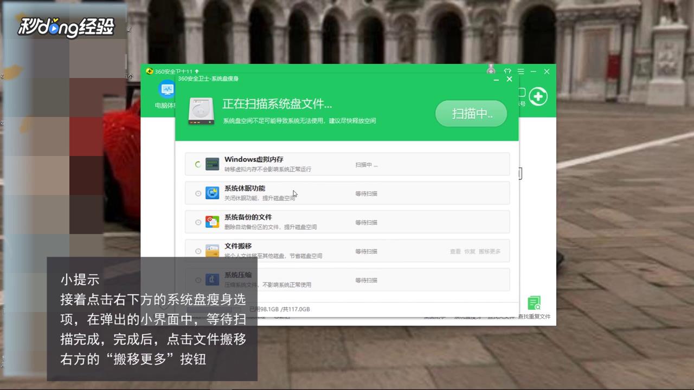Click the 系统盘空间不足 warning subtitle
This screenshot has height=390, width=694.
point(299,121)
